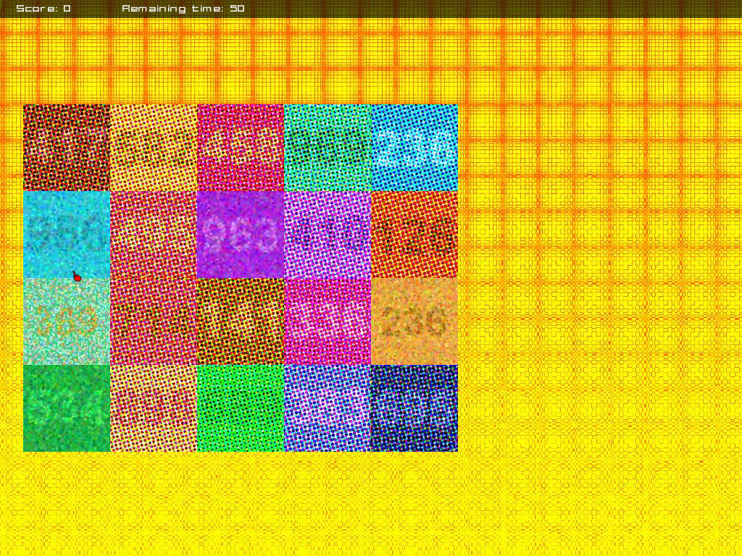Pick the pale mint speckled number tile
Screen dimensions: 742x556
point(67,321)
